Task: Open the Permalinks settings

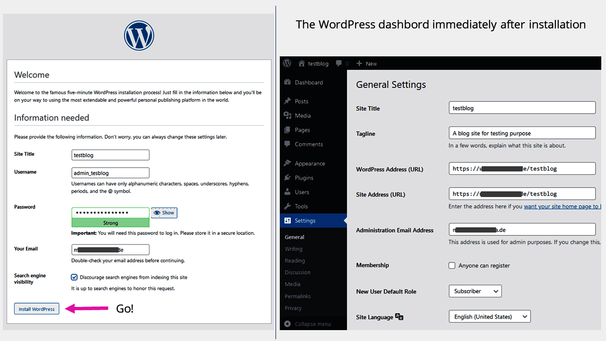Action: pos(297,296)
